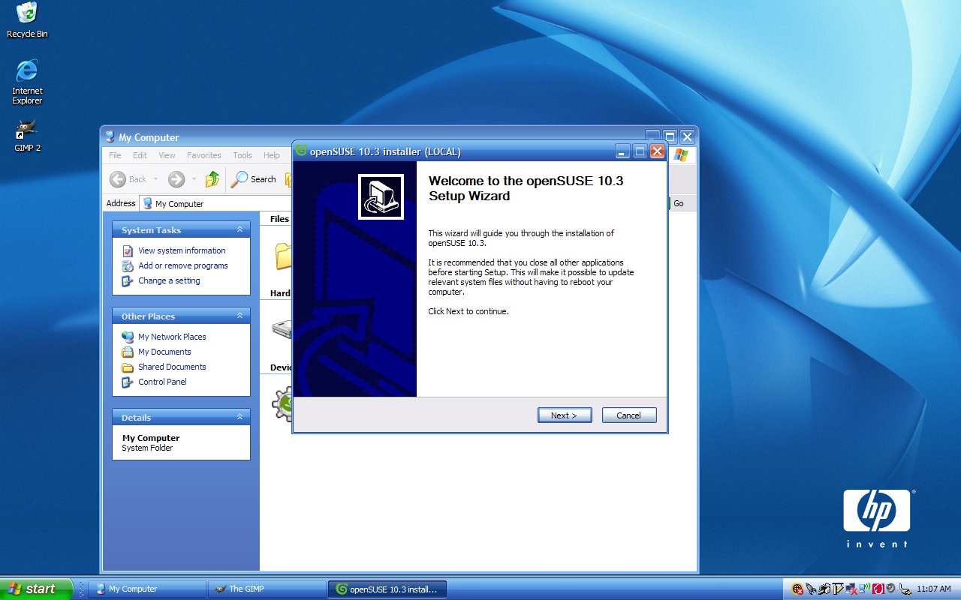Click Search in the My Computer toolbar

pyautogui.click(x=254, y=179)
